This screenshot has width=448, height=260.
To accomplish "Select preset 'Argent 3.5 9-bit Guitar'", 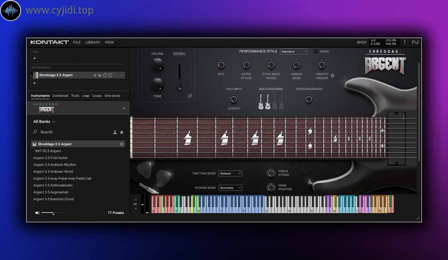I will pyautogui.click(x=51, y=158).
